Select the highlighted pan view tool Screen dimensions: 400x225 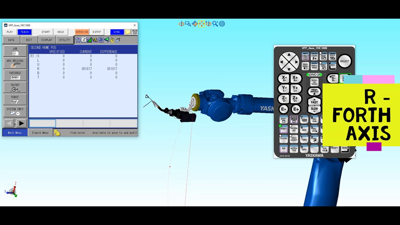(202, 24)
